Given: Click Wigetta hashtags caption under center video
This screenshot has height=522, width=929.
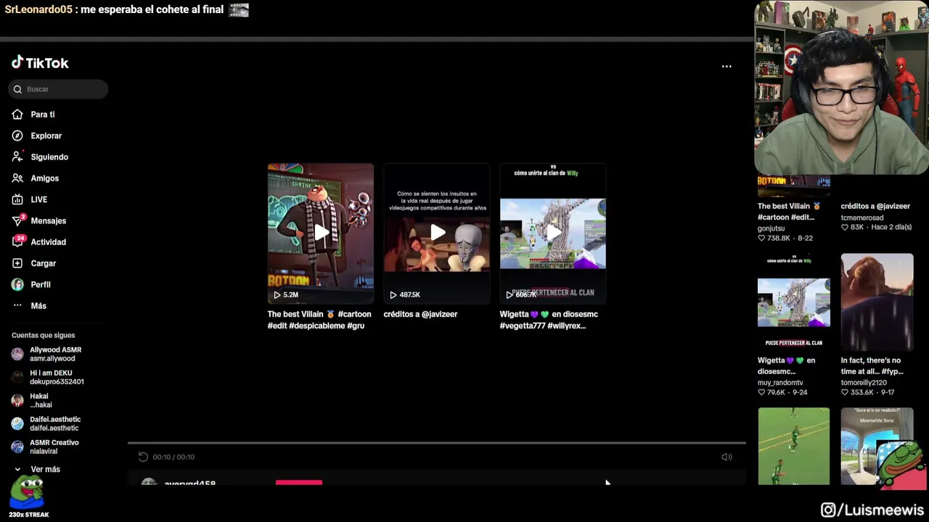Looking at the screenshot, I should point(549,320).
